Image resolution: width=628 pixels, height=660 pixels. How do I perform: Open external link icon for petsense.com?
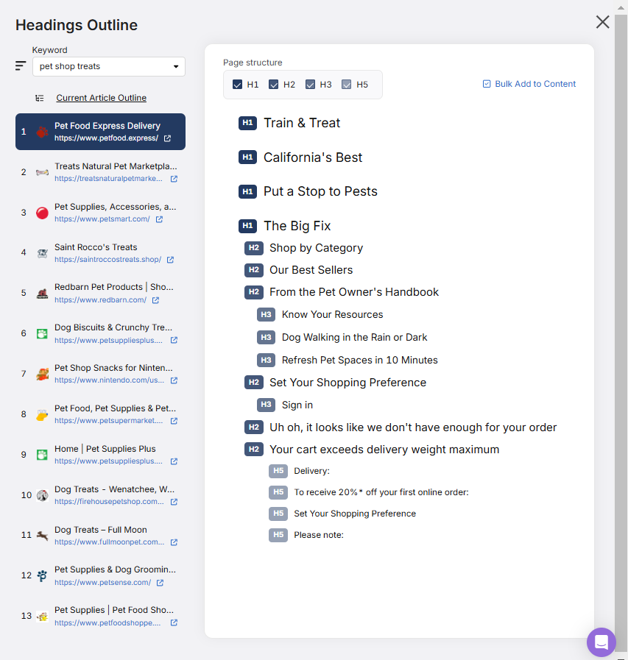tap(160, 583)
